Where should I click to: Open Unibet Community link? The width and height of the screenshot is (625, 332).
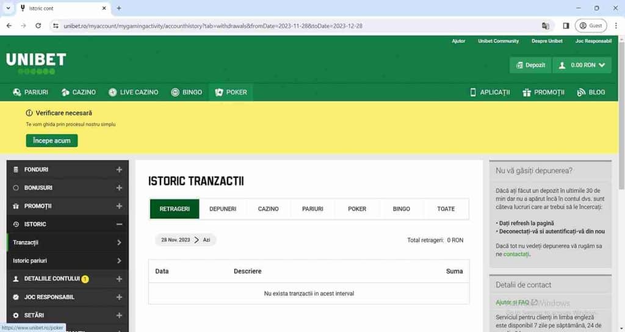pyautogui.click(x=498, y=41)
